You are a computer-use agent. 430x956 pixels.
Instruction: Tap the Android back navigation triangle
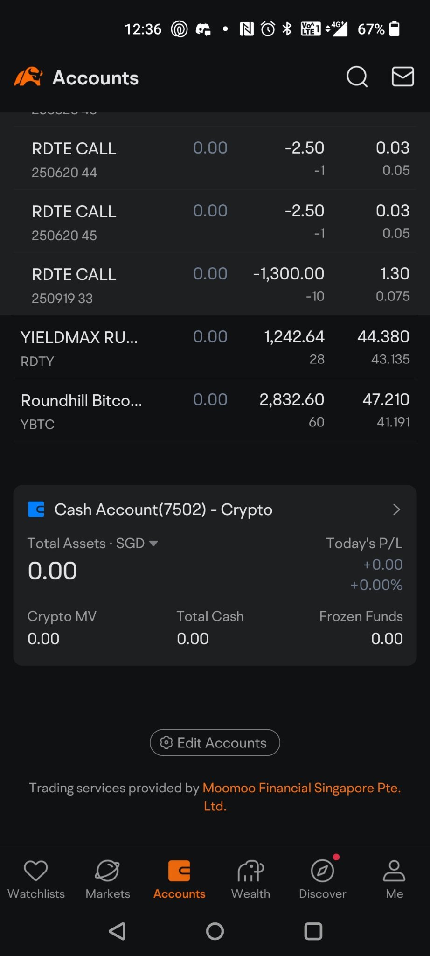(117, 931)
